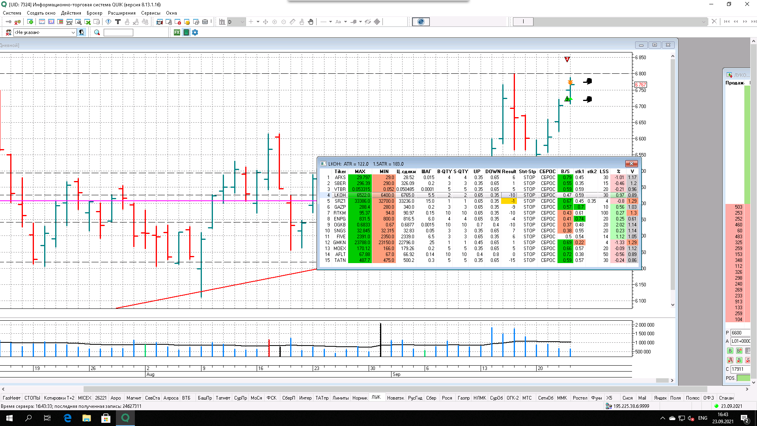Image resolution: width=757 pixels, height=426 pixels.
Task: Click skip-to-first double arrow icon
Action: coord(727,22)
